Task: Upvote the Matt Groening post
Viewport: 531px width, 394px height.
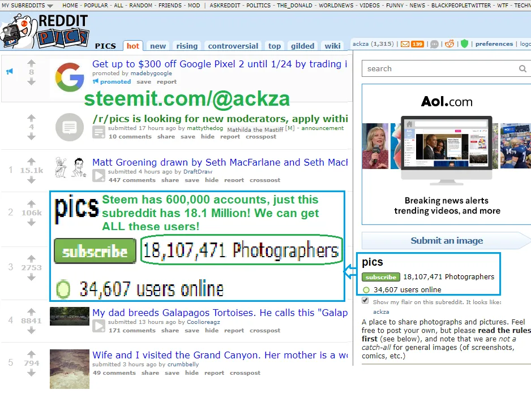Action: pyautogui.click(x=31, y=161)
